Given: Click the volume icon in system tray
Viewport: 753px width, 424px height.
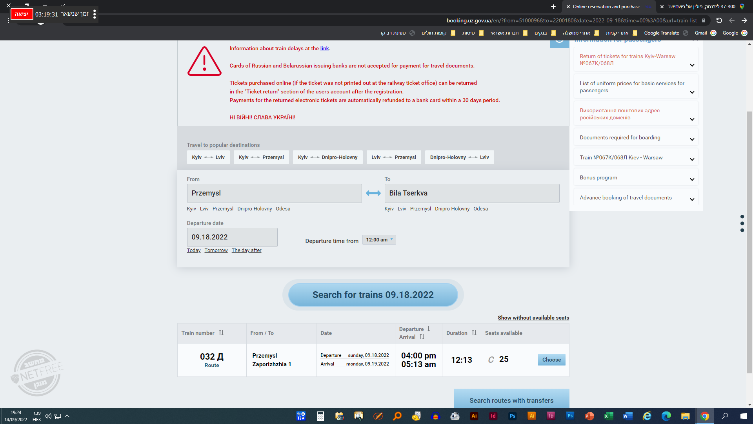Looking at the screenshot, I should (48, 416).
